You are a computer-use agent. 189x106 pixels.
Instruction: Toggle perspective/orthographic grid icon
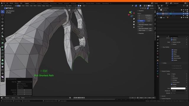coord(134,27)
